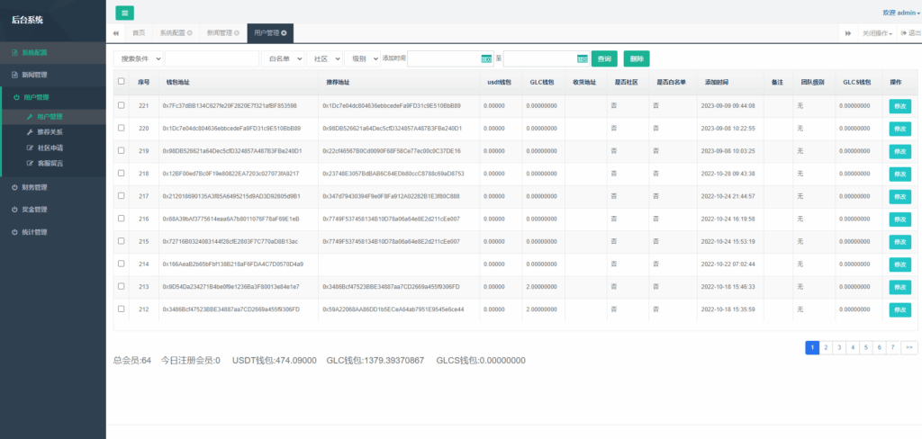The height and width of the screenshot is (439, 922).
Task: Click the tab scroll-right double arrow
Action: point(847,33)
